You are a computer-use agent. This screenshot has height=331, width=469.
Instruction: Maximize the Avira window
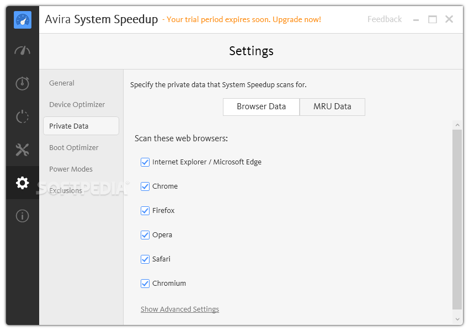[433, 20]
